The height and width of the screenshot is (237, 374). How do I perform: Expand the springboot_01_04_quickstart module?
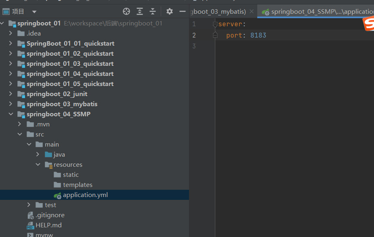11,73
